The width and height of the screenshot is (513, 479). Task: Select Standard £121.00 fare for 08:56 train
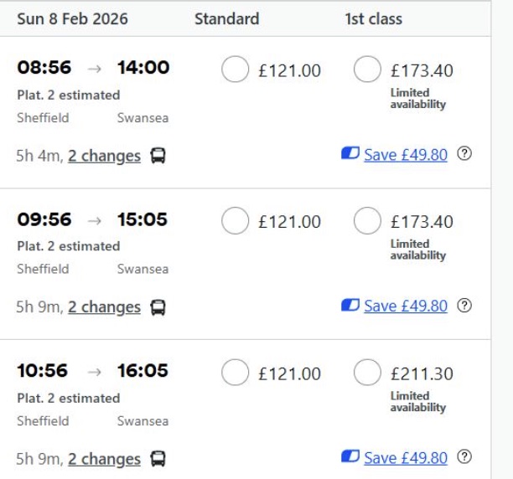click(x=236, y=70)
